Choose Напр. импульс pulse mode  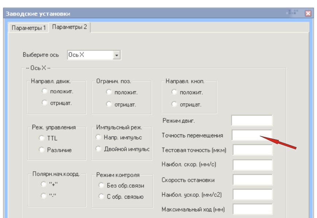[98, 137]
